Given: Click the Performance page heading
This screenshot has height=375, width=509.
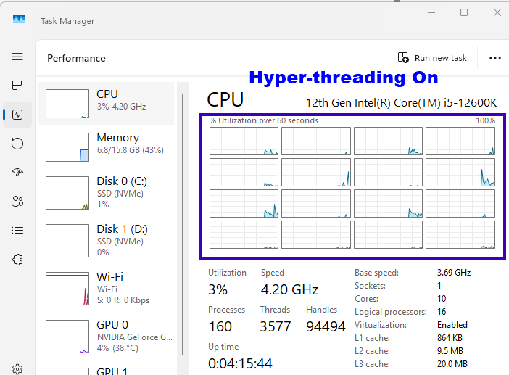Looking at the screenshot, I should pyautogui.click(x=76, y=59).
